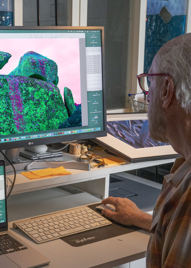
Task: Launch Photoshop from the Dock
Action: coord(57,134)
